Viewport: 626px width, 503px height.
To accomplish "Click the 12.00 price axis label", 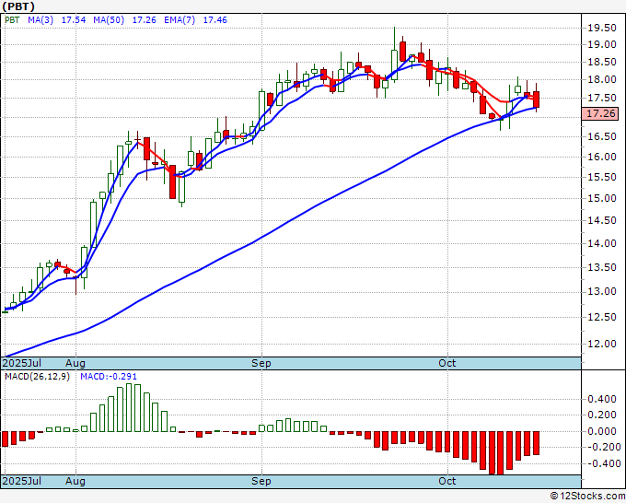I will pos(602,344).
